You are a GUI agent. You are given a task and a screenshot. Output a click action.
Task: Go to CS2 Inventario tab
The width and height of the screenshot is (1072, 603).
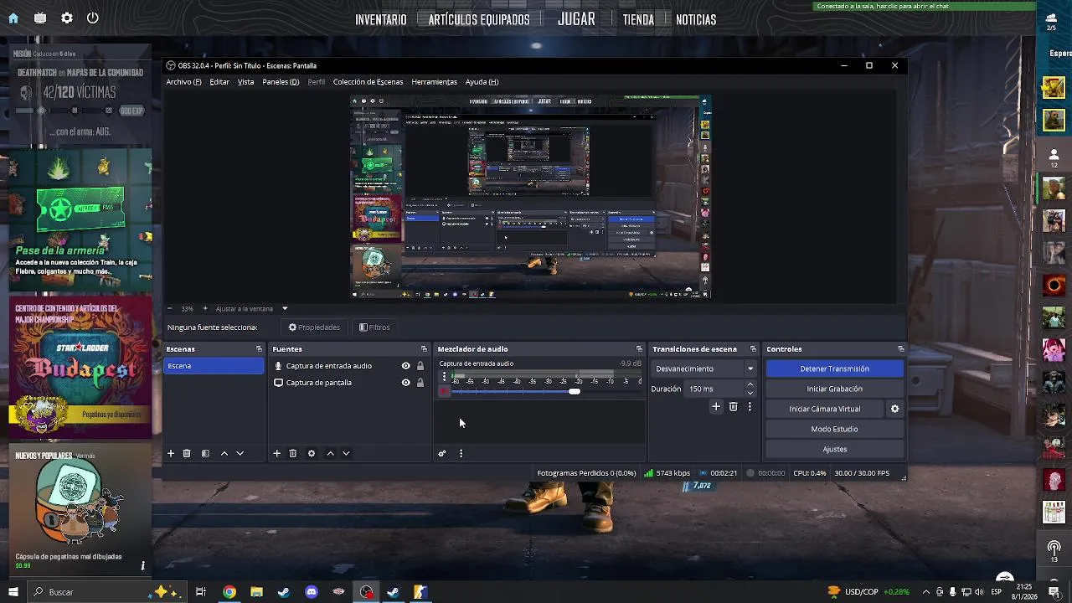[381, 19]
